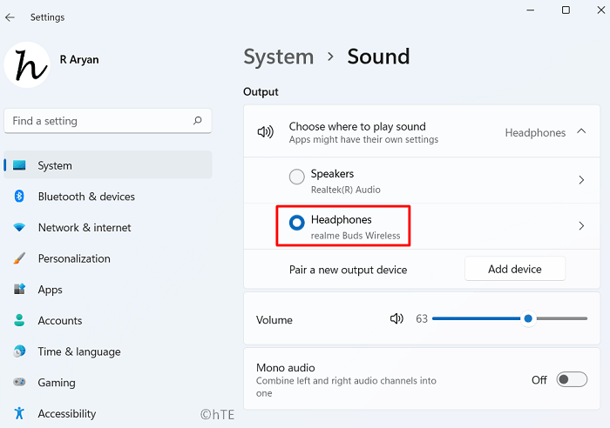Click the Accessibility figure icon
610x428 pixels.
19,413
